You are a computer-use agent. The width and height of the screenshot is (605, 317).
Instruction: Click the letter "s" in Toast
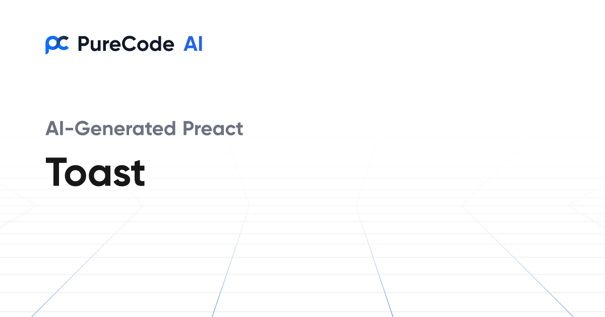pos(122,175)
